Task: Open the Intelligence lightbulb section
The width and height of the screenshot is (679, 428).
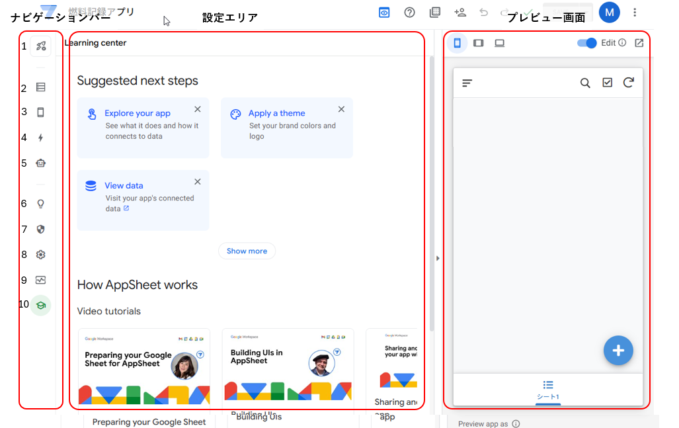Action: pos(40,204)
